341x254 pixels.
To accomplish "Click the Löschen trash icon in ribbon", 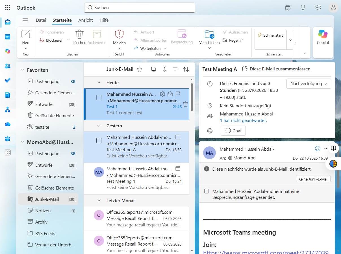I will click(x=79, y=34).
